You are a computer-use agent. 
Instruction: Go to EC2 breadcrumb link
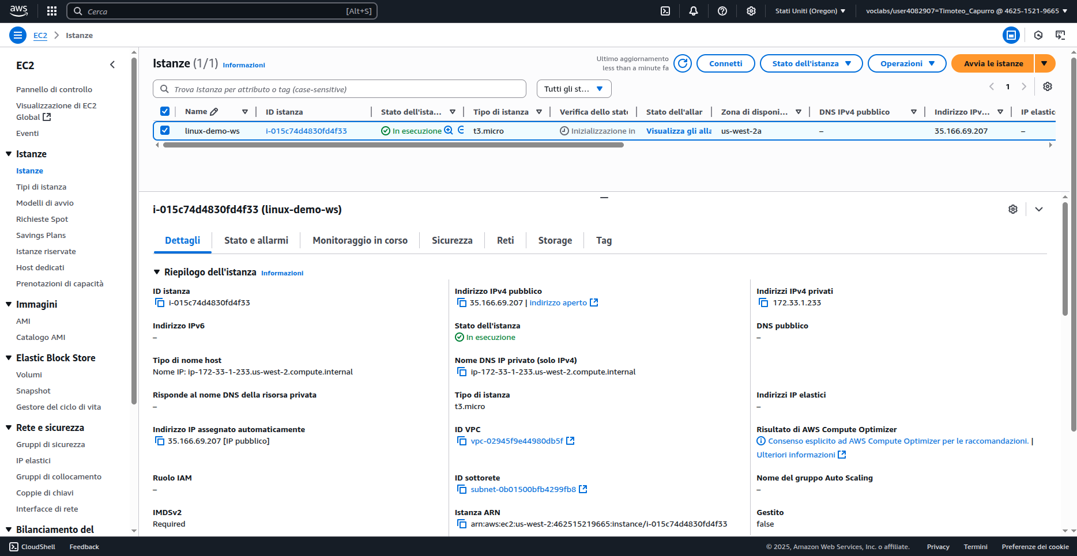coord(40,35)
